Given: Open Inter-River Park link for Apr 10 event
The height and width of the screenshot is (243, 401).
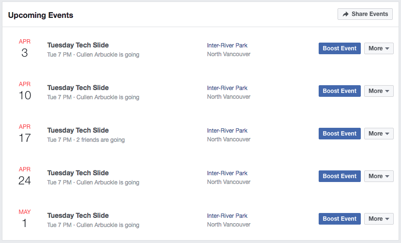Looking at the screenshot, I should (227, 88).
